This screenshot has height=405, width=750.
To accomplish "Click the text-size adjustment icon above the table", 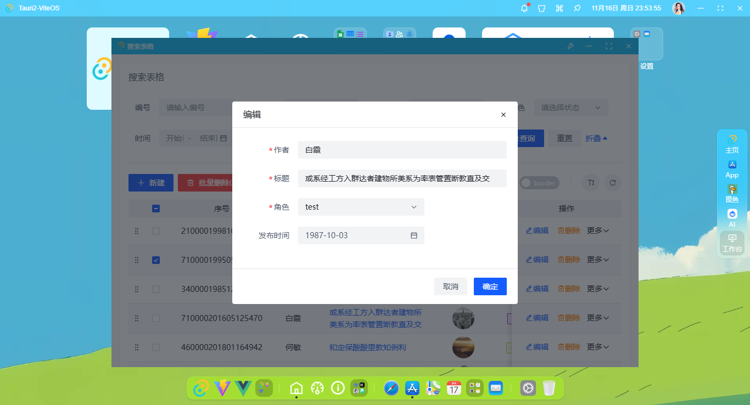I will tap(590, 183).
